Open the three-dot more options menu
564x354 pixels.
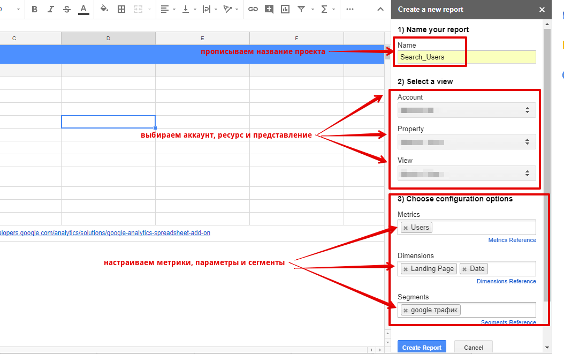(x=350, y=9)
